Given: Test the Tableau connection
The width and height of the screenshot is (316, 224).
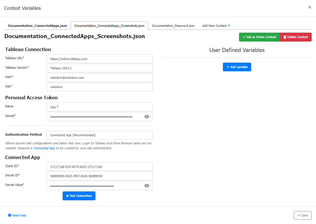Looking at the screenshot, I should (x=79, y=196).
